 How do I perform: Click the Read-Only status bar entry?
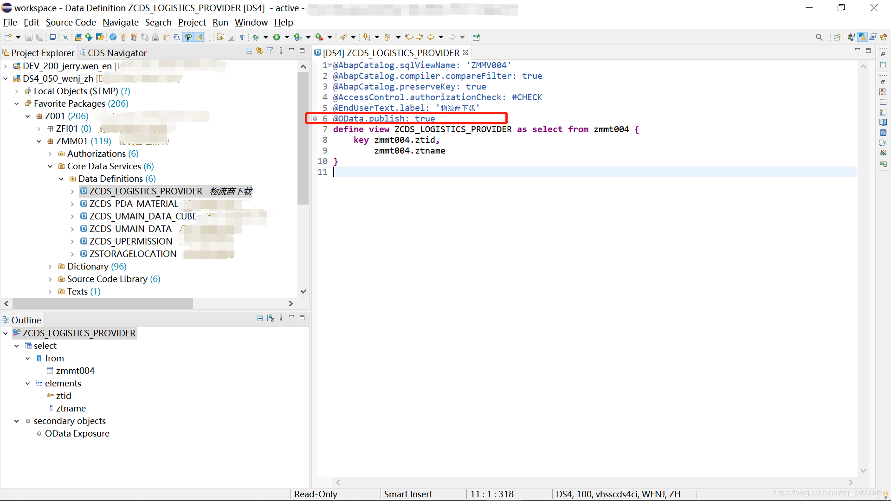click(x=316, y=494)
